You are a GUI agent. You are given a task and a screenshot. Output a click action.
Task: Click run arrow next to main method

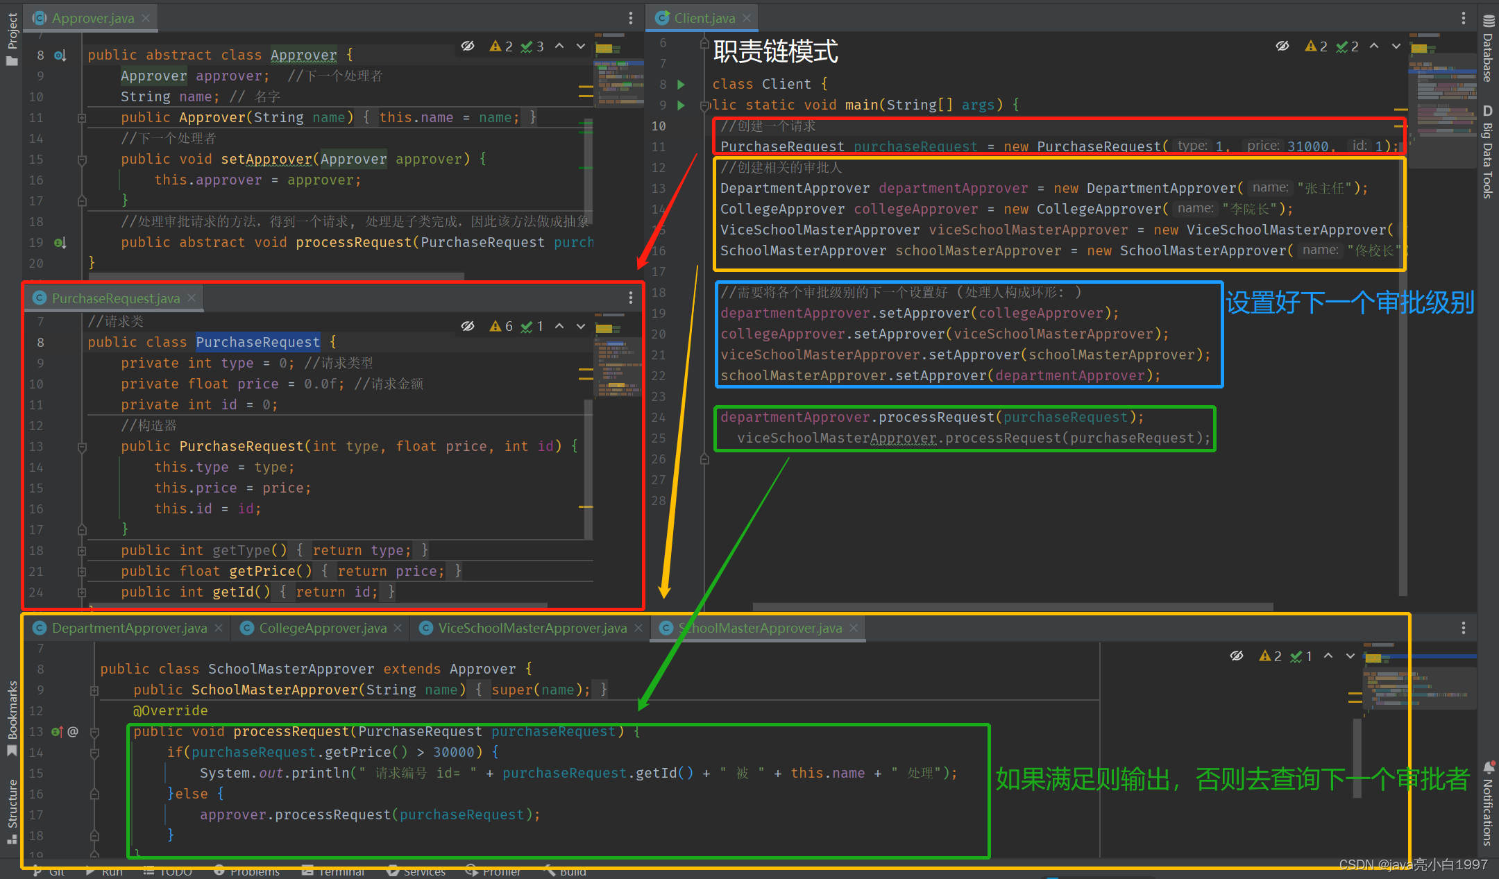point(681,105)
